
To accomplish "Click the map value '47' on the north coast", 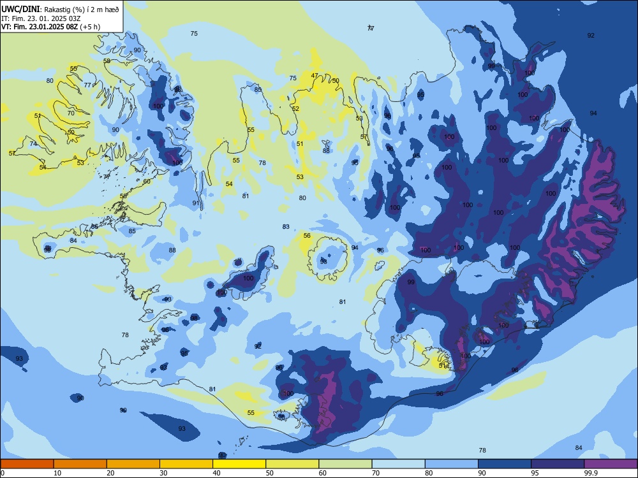I will point(315,76).
